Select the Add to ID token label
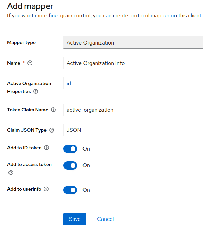Screen dimensions: 203x229 24,148
